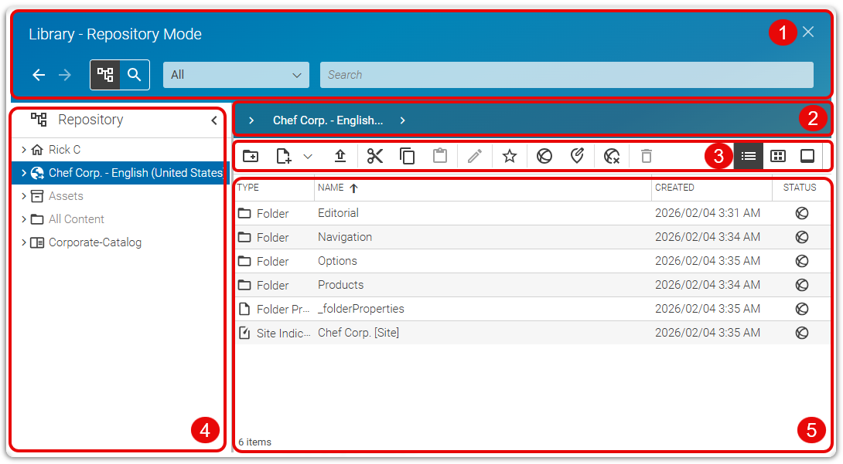Click the upload icon in the toolbar
Image resolution: width=843 pixels, height=464 pixels.
(340, 156)
